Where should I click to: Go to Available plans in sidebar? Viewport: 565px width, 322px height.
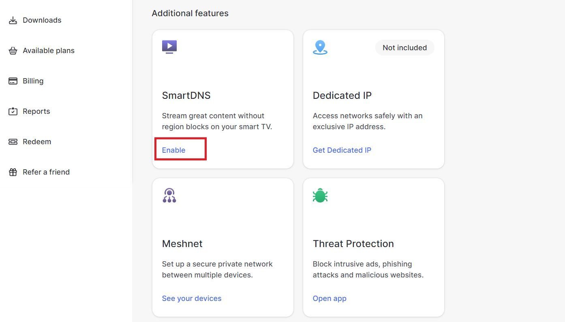[49, 51]
